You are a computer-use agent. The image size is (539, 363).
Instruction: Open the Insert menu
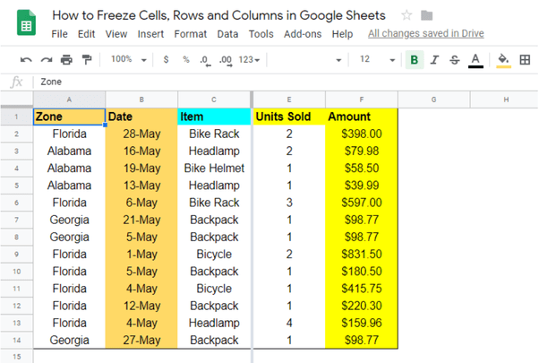(150, 34)
